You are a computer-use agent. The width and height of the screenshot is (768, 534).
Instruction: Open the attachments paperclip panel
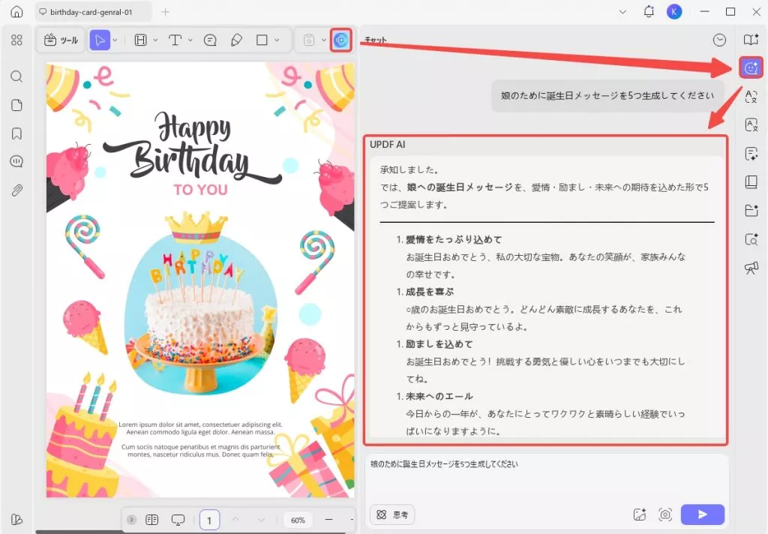[16, 190]
